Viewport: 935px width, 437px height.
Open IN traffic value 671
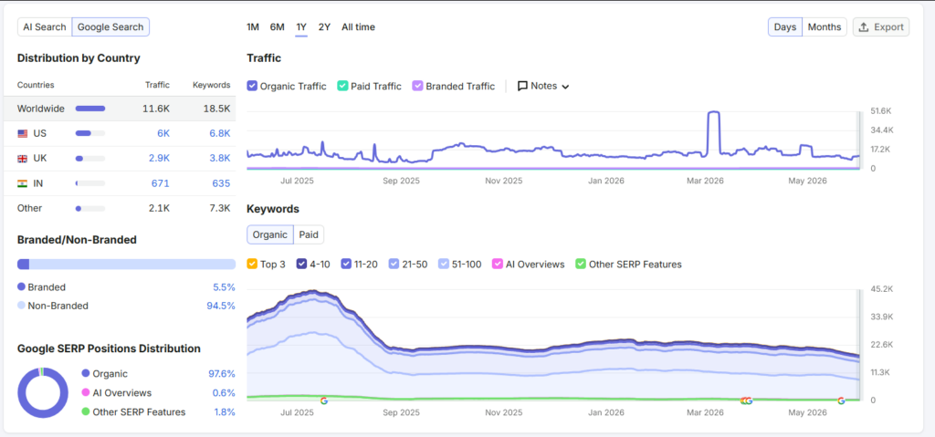[161, 183]
